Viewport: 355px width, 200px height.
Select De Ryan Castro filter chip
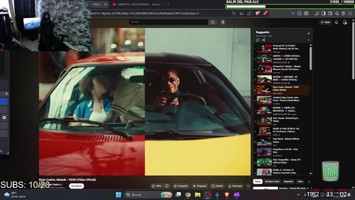(272, 181)
